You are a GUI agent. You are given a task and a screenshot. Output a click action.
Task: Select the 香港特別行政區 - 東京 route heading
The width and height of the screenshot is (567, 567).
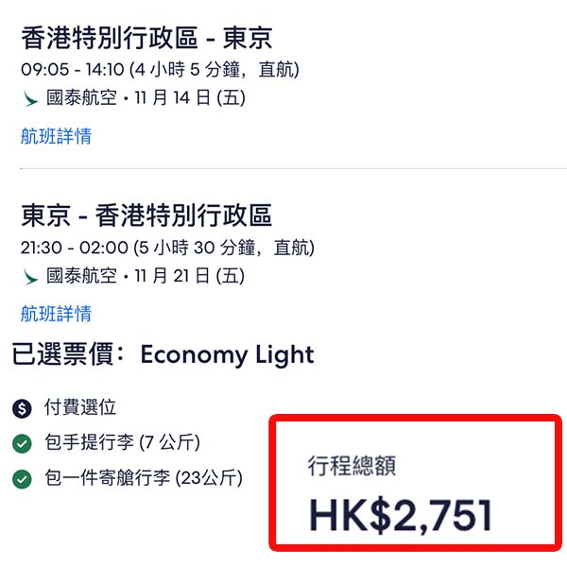coord(146,38)
